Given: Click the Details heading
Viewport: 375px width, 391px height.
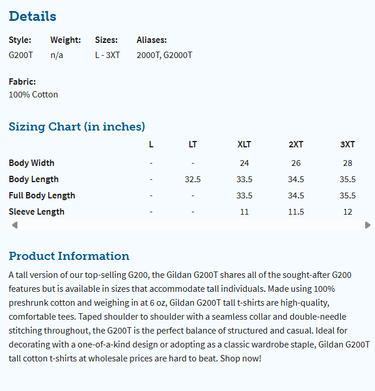Looking at the screenshot, I should coord(33,16).
